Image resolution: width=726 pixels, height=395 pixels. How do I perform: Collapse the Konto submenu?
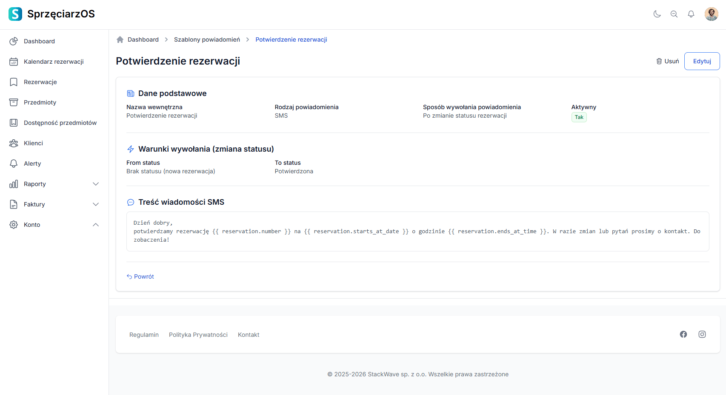(96, 225)
